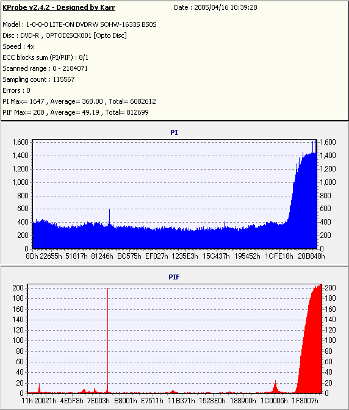Click the red PIF bump near 1C0006h

[275, 387]
